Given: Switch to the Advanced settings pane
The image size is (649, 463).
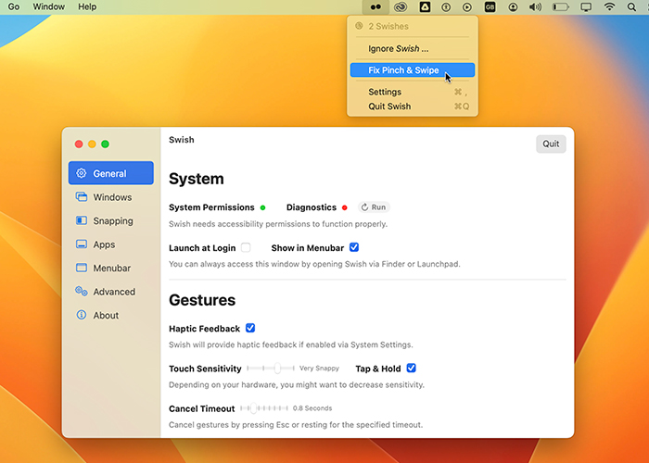Looking at the screenshot, I should (x=111, y=291).
